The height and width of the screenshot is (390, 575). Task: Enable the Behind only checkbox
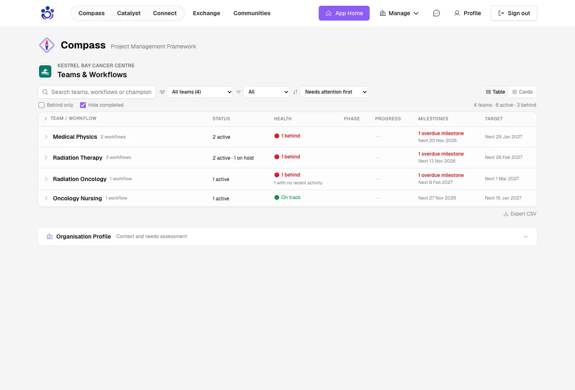(x=41, y=105)
